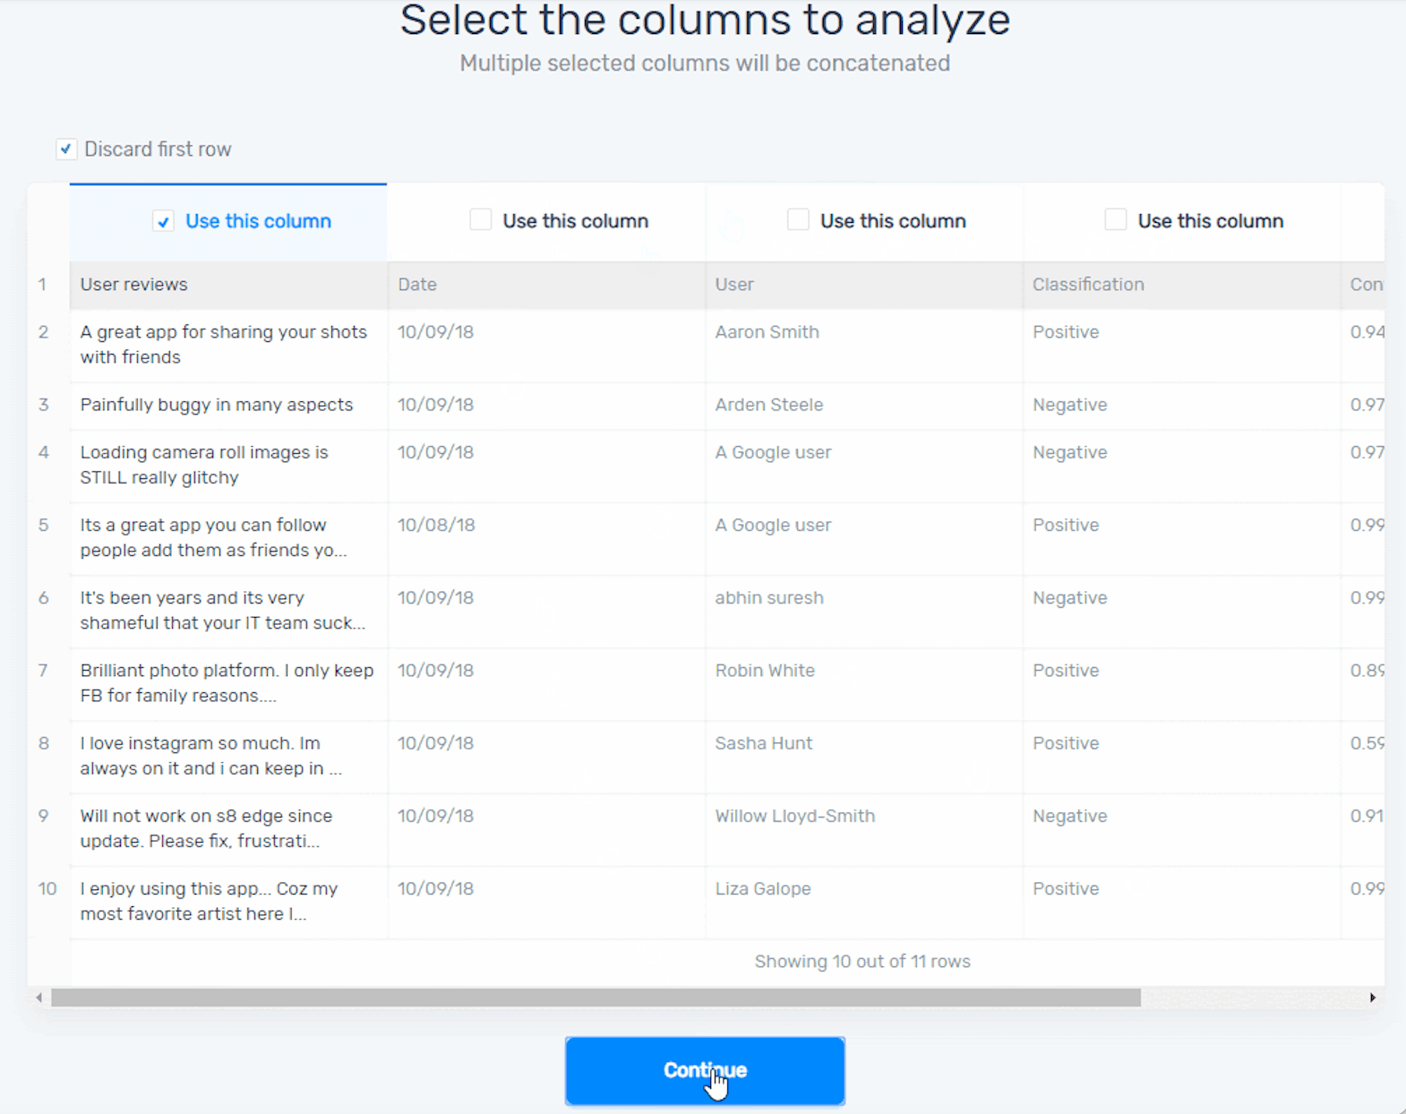Select the Classification header cell

click(x=1088, y=285)
